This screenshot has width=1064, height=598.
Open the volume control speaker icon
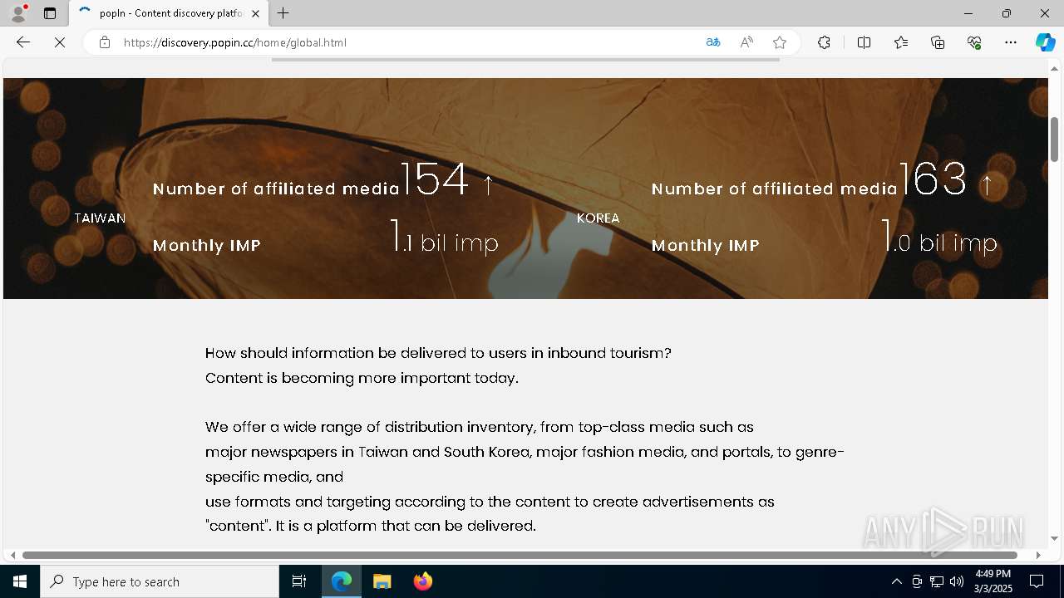tap(957, 581)
